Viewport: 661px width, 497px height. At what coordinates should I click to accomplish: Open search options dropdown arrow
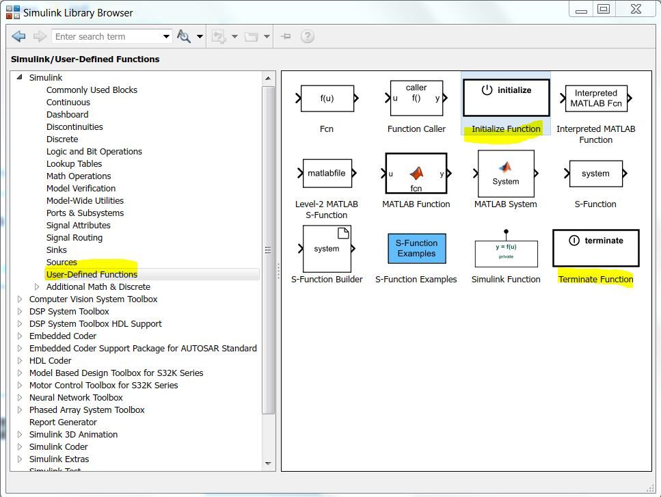[x=200, y=37]
